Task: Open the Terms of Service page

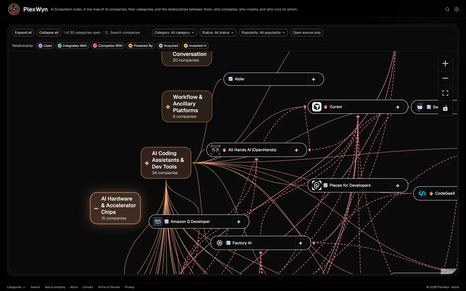Action: pyautogui.click(x=109, y=287)
